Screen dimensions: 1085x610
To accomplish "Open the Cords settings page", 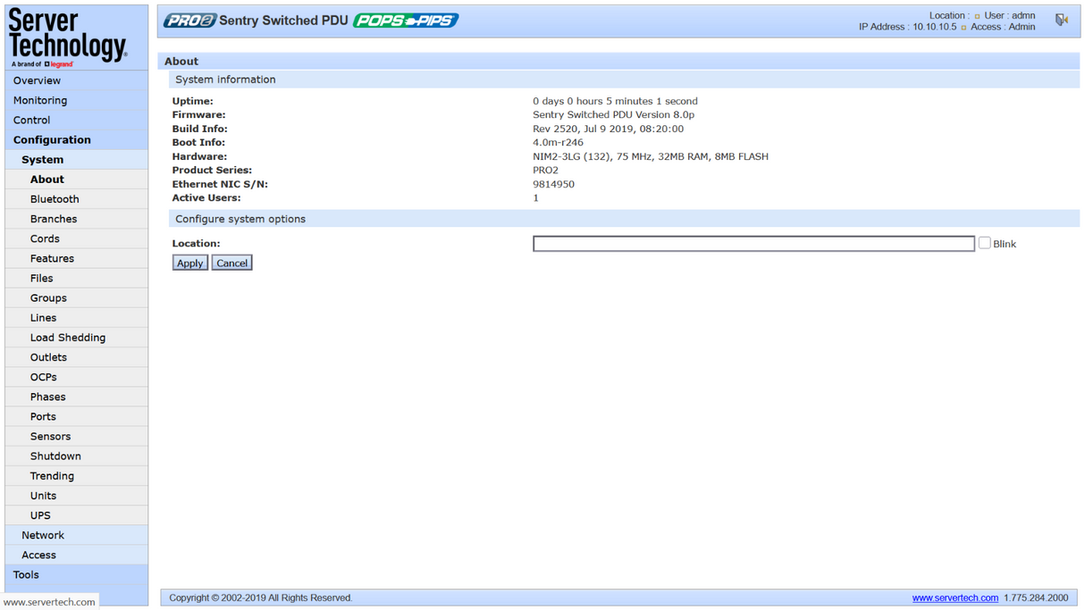I will [x=77, y=238].
